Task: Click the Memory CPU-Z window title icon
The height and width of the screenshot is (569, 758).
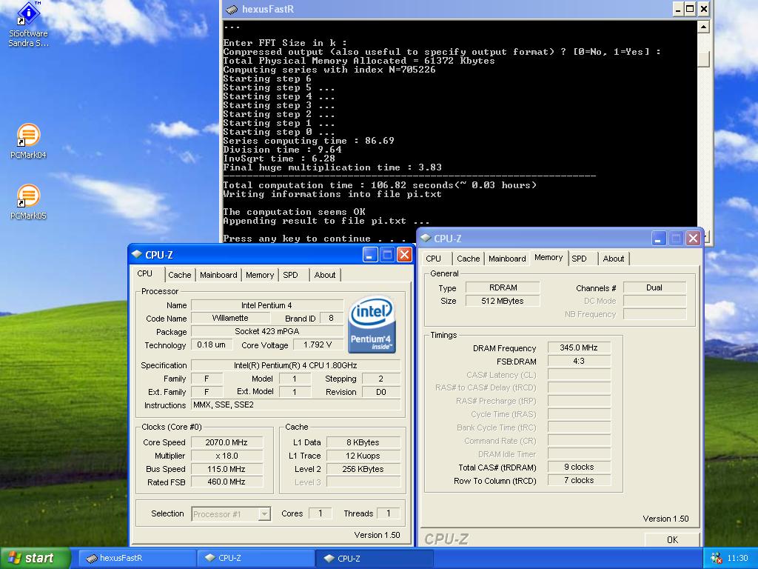Action: click(x=426, y=238)
